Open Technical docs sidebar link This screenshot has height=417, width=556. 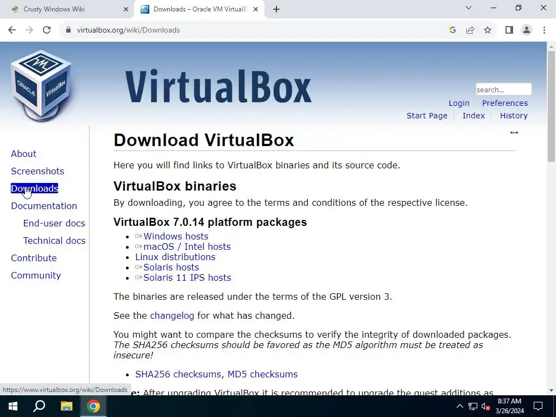click(54, 241)
